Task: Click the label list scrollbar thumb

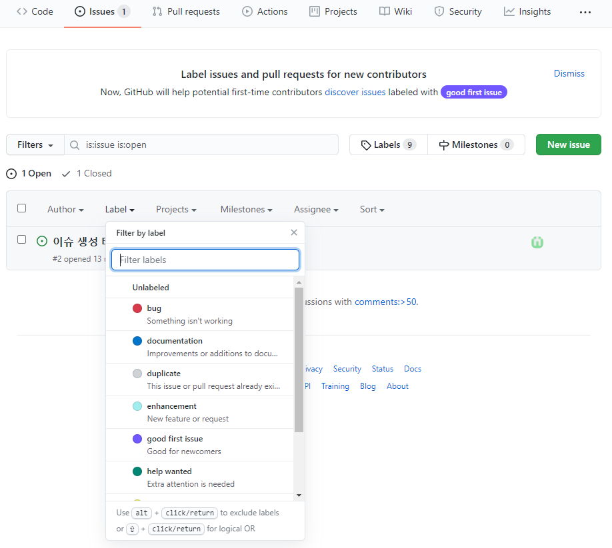Action: coord(299,360)
